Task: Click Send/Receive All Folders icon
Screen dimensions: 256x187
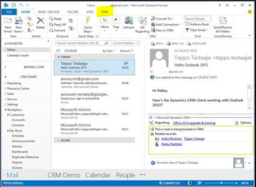Action: pyautogui.click(x=223, y=21)
